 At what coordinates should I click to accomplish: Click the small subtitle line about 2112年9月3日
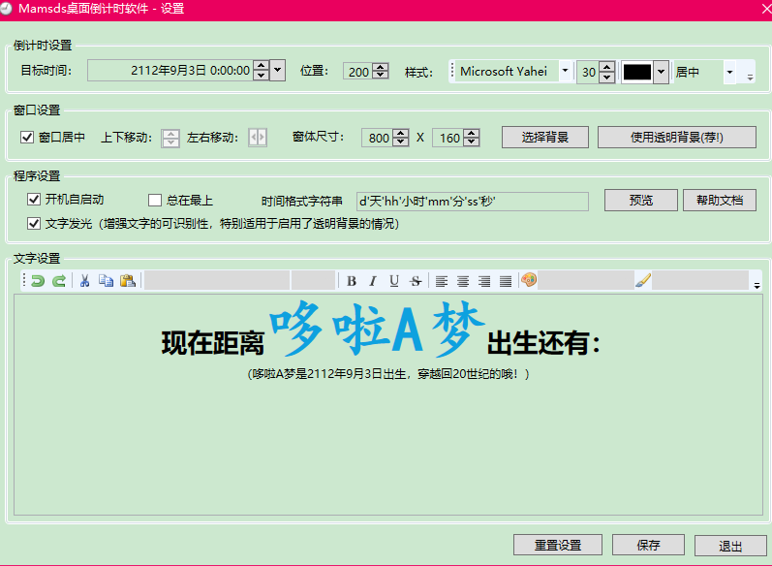coord(388,374)
